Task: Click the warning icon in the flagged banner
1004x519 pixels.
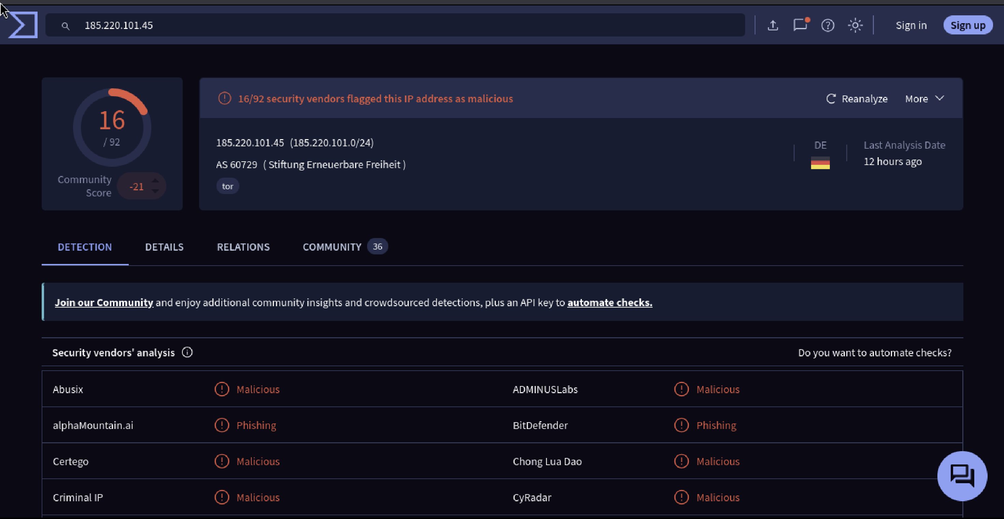Action: tap(224, 99)
